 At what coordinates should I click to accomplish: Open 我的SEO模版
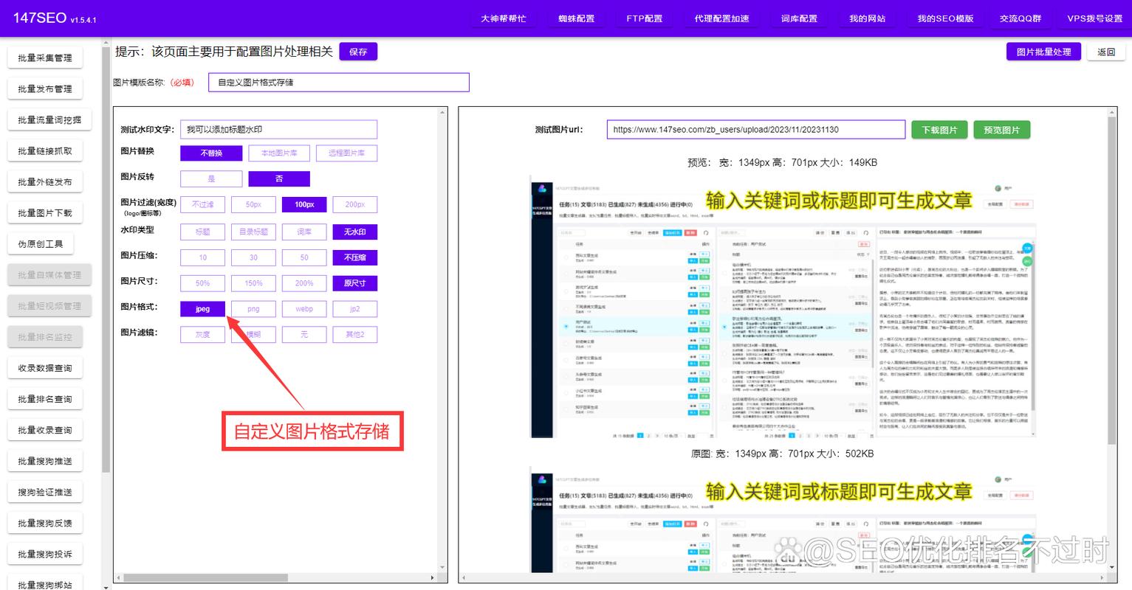tap(945, 18)
